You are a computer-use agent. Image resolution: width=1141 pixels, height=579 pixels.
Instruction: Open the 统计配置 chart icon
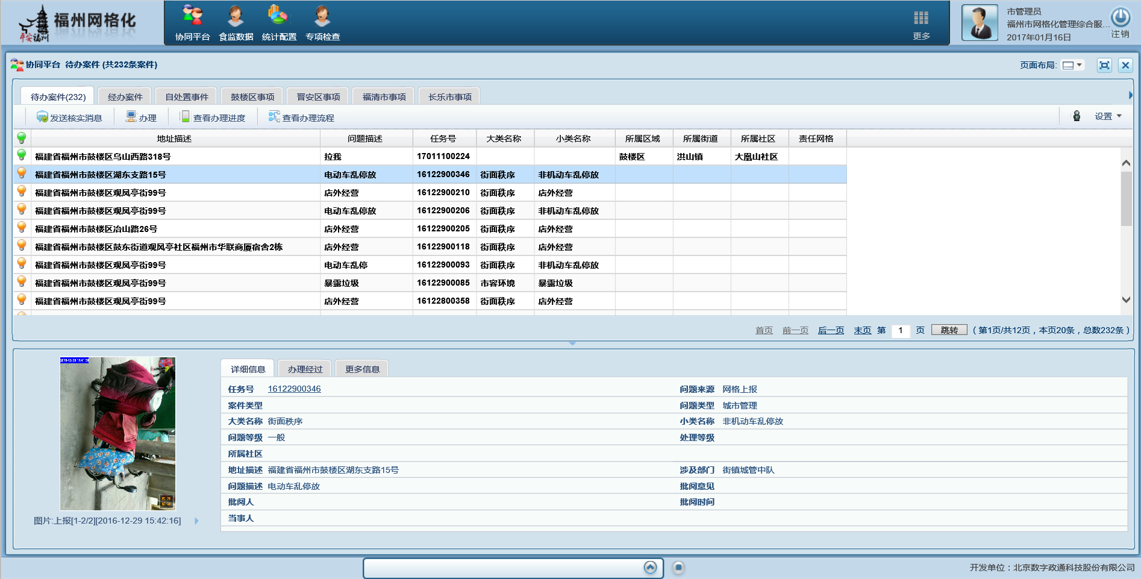(x=278, y=16)
